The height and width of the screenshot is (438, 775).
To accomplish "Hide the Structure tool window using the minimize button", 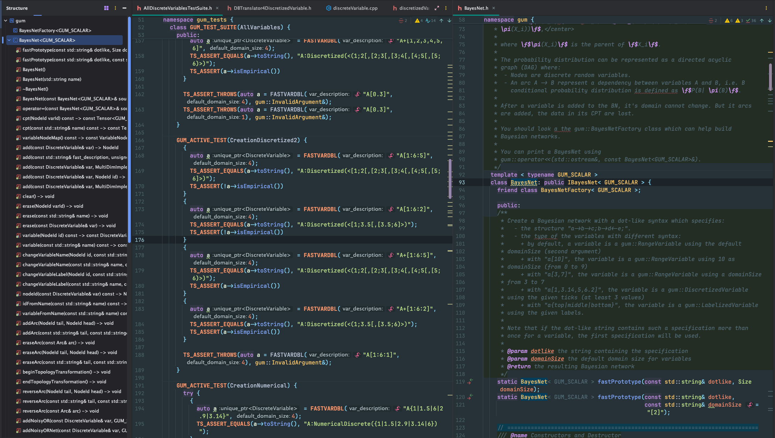I will [124, 8].
